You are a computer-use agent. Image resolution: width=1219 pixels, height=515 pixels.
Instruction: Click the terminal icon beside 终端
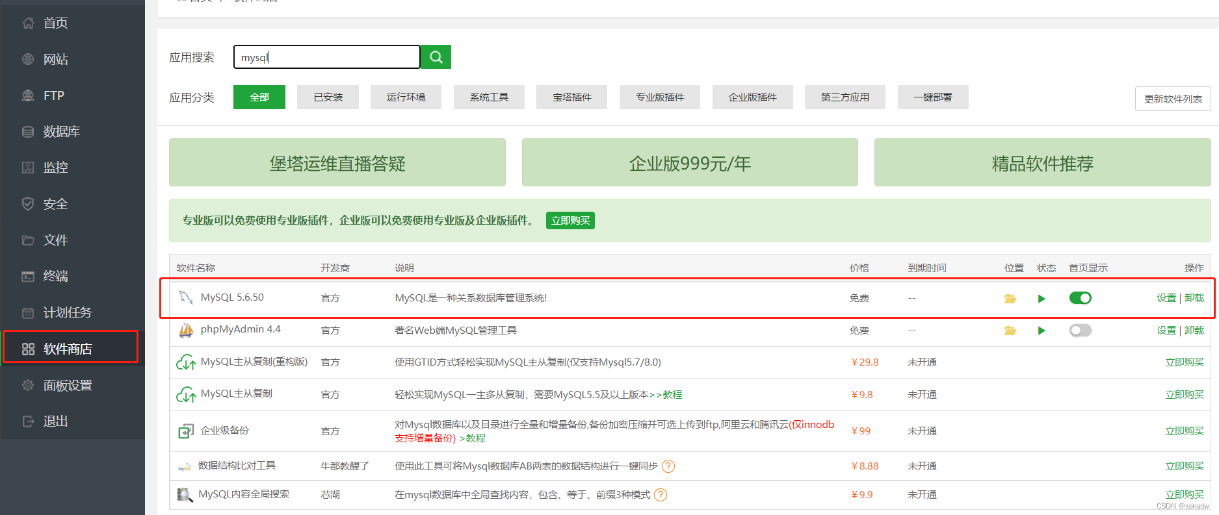tap(28, 276)
